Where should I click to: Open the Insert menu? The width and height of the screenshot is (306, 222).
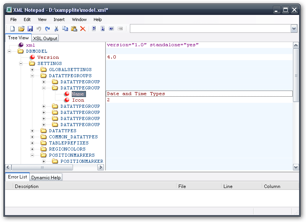tap(59, 19)
